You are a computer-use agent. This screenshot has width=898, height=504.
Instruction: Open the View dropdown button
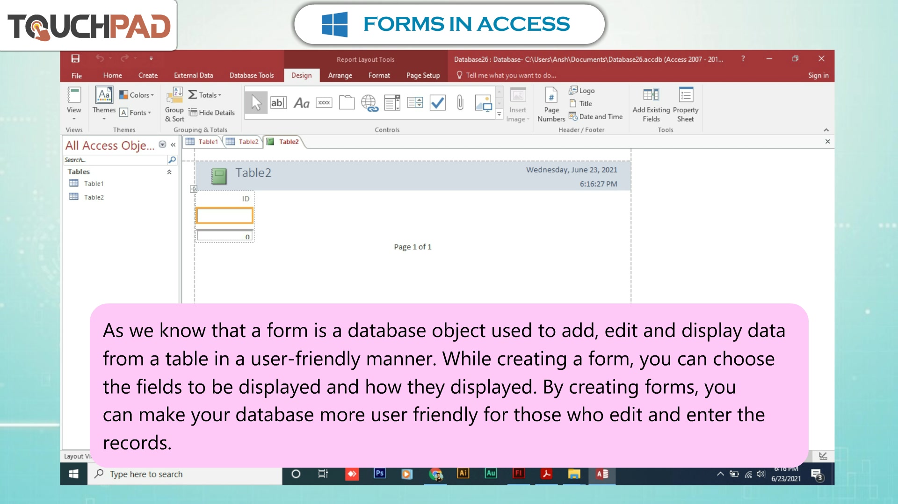coord(74,104)
